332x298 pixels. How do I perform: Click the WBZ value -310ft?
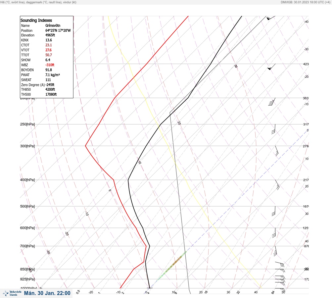pos(50,65)
